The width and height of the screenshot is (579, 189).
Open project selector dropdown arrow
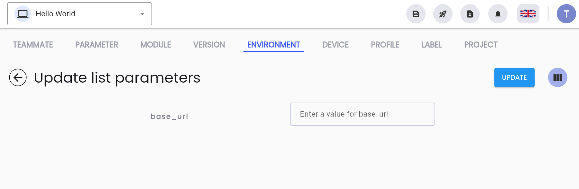tap(142, 14)
